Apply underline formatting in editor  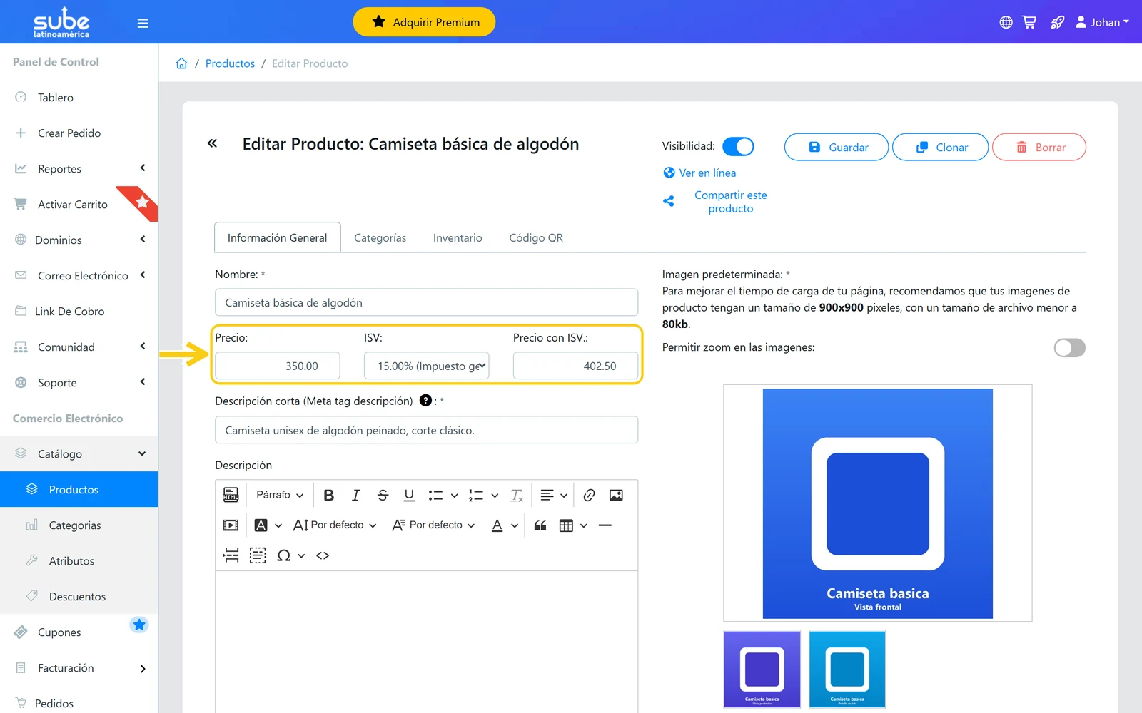click(x=409, y=495)
